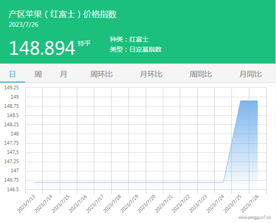Click the 148.894 index value
Viewport: 276px width, 223px height.
(x=42, y=48)
